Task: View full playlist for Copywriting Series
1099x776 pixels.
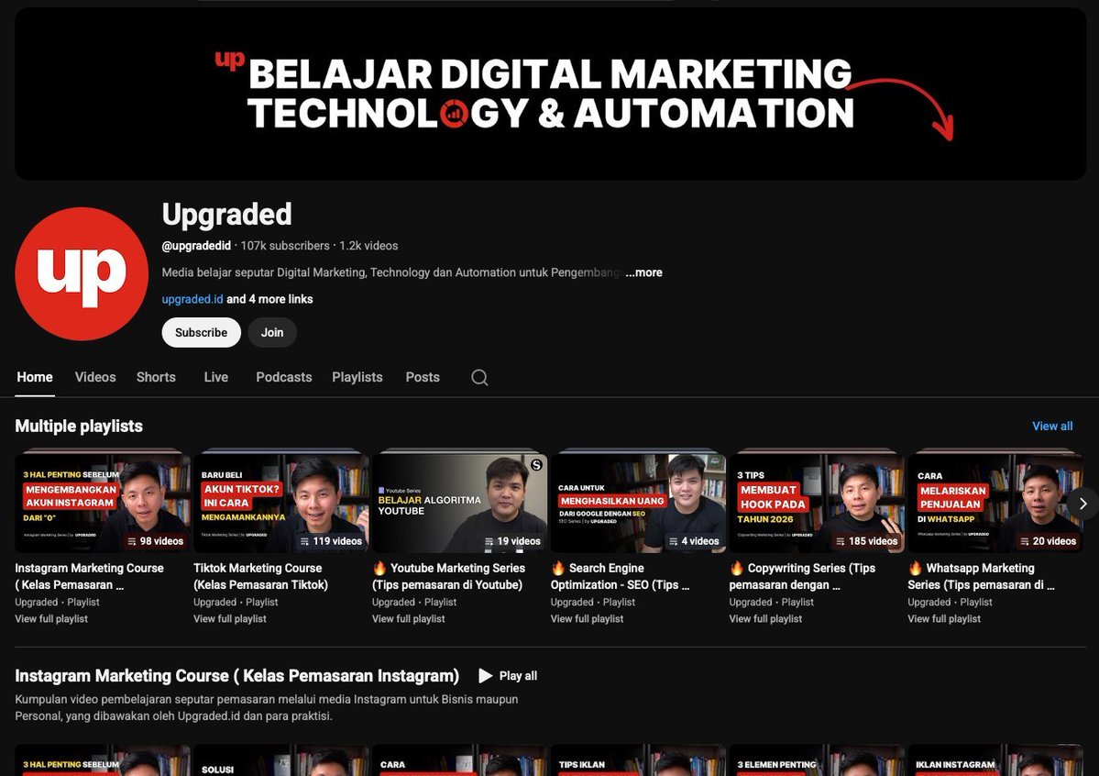Action: [765, 619]
